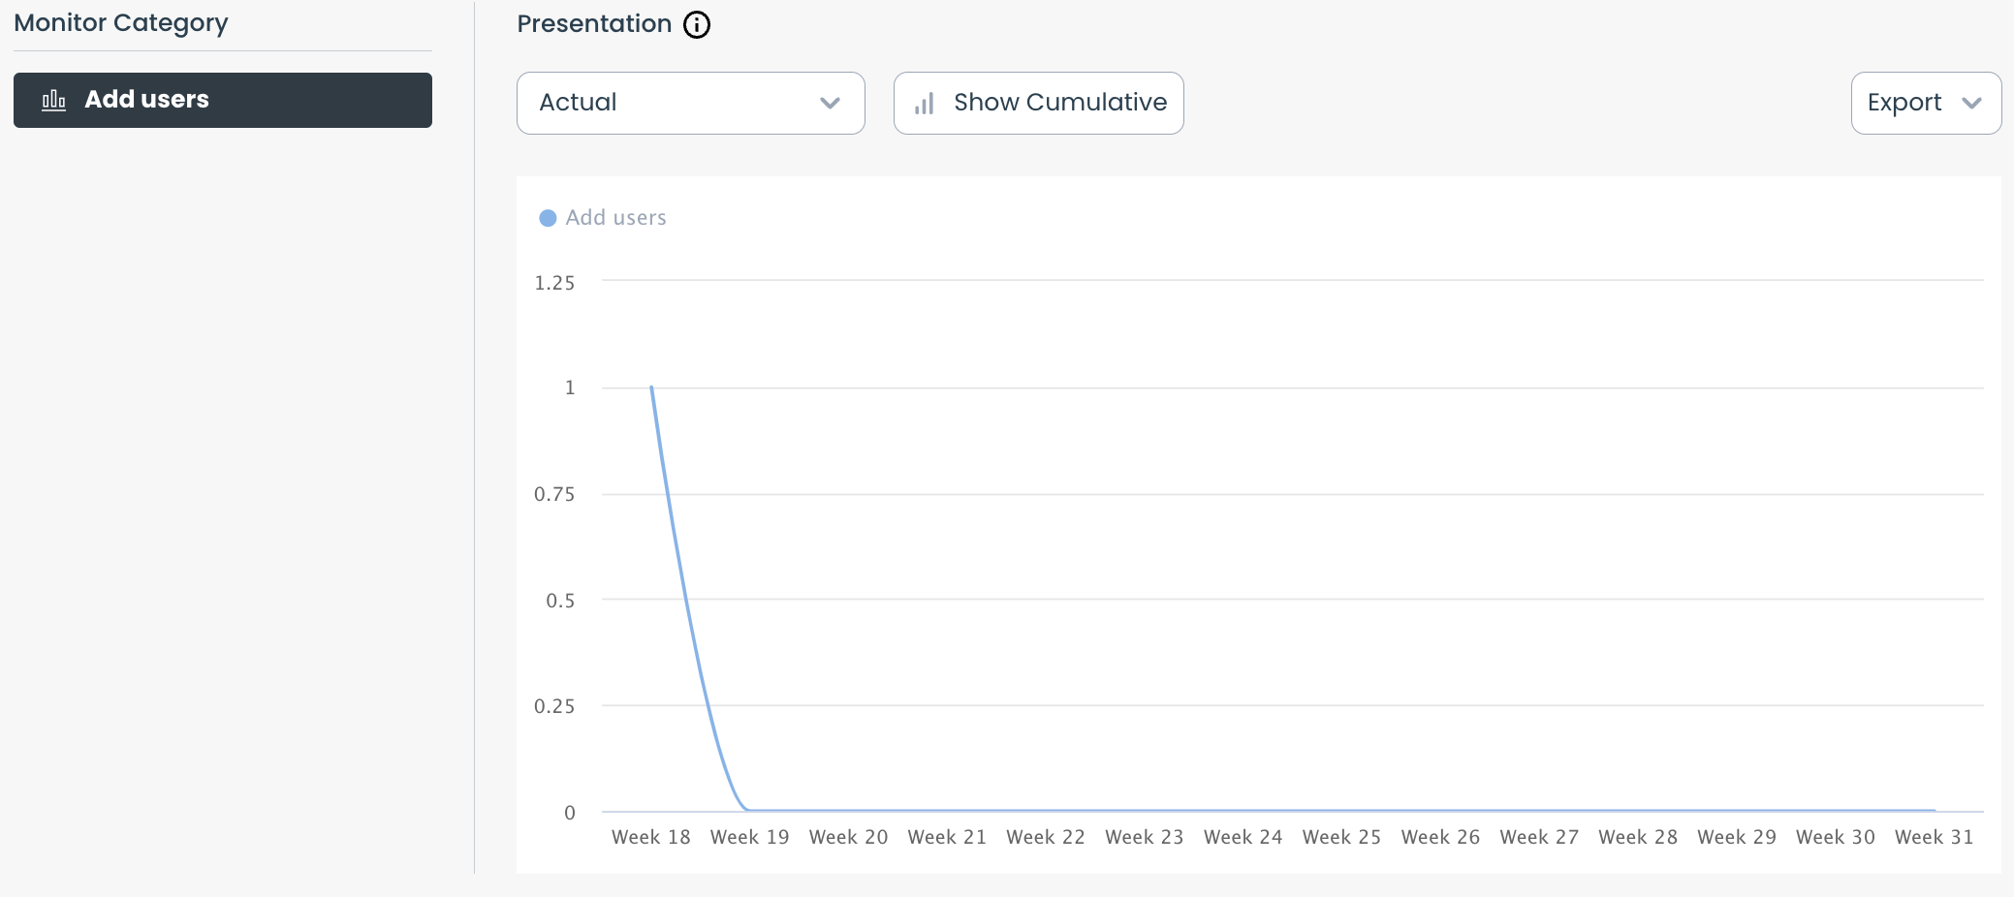Click the Monitor Category heading
2014x897 pixels.
[x=119, y=22]
